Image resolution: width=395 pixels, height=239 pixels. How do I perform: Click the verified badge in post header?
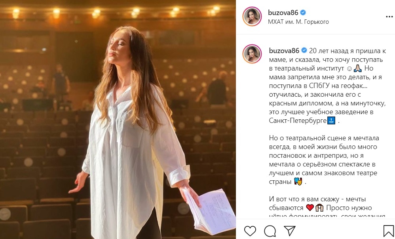click(x=303, y=12)
